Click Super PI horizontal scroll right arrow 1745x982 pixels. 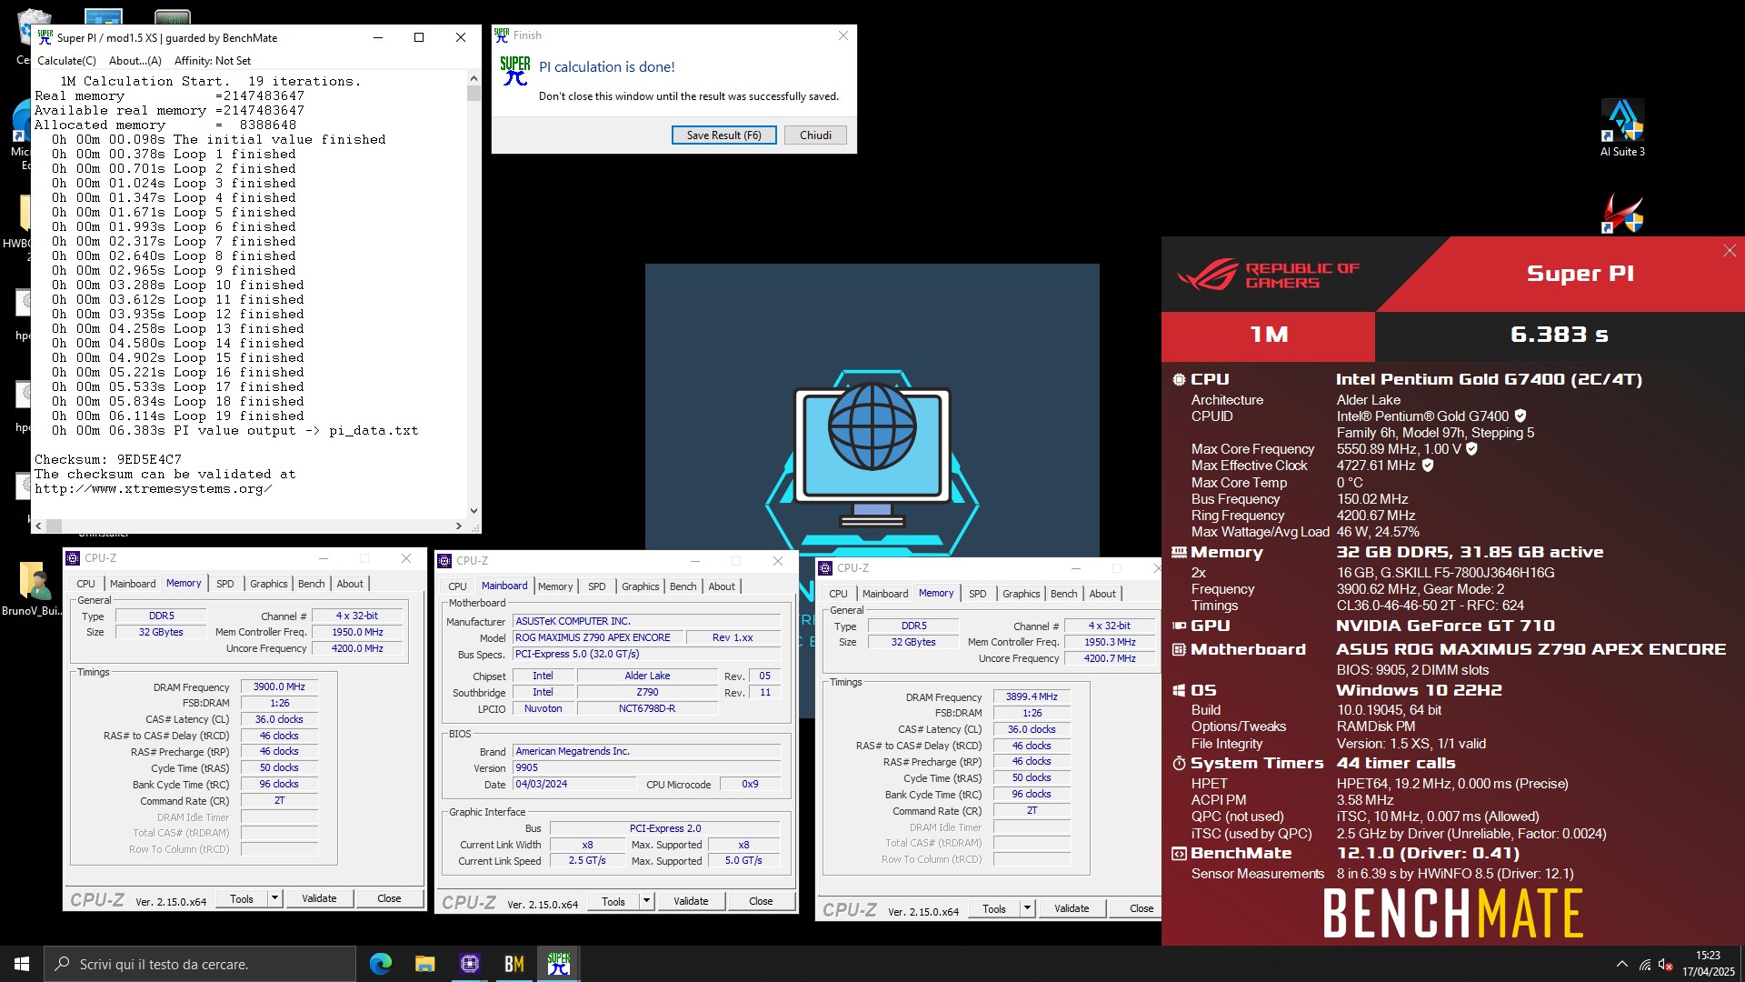459,526
